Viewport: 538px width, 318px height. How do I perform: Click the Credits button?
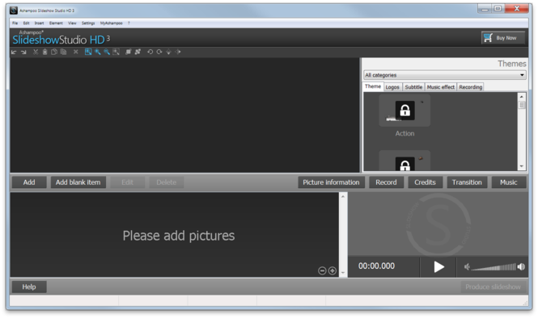point(425,182)
